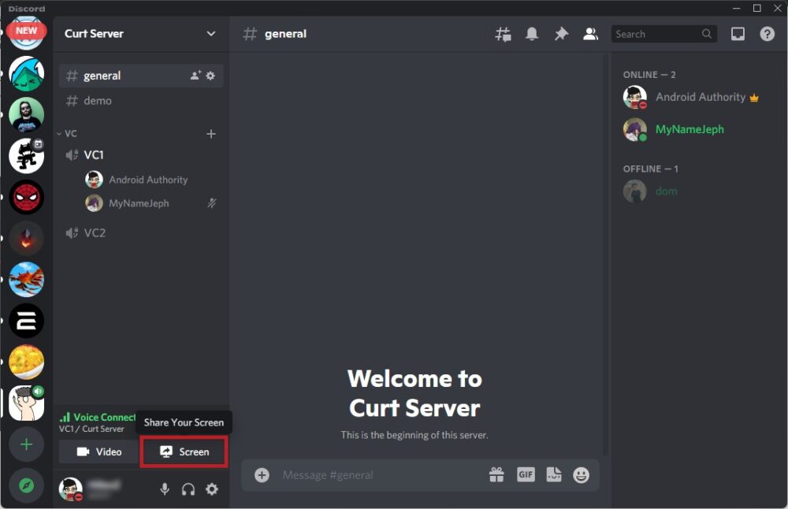Open User Settings gear icon
The image size is (788, 509).
pyautogui.click(x=212, y=489)
